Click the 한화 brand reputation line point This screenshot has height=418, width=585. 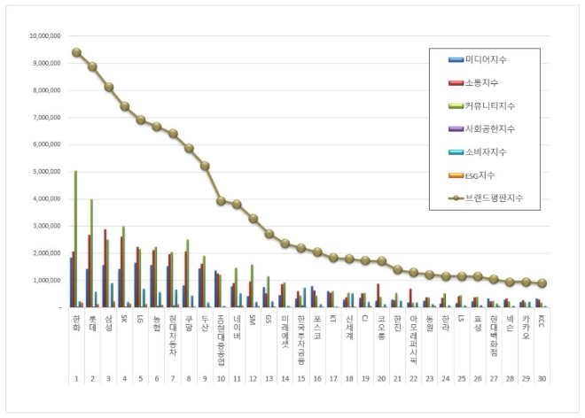pyautogui.click(x=76, y=52)
